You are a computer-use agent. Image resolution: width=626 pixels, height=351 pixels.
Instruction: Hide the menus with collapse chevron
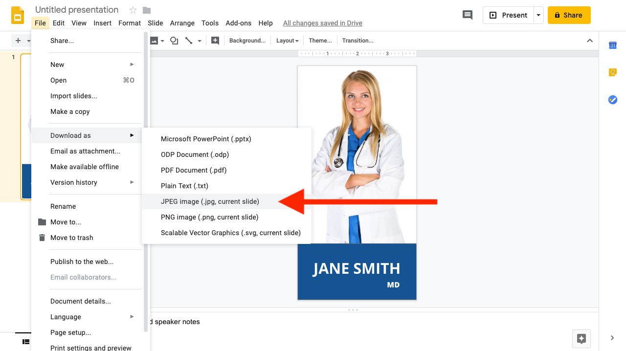click(590, 41)
